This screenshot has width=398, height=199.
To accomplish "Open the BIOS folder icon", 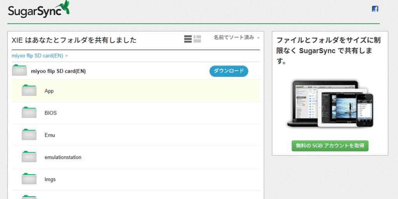I will (x=29, y=112).
